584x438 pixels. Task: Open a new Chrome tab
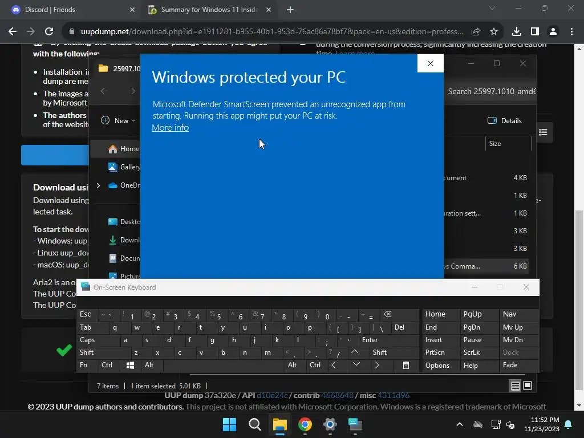pyautogui.click(x=290, y=10)
